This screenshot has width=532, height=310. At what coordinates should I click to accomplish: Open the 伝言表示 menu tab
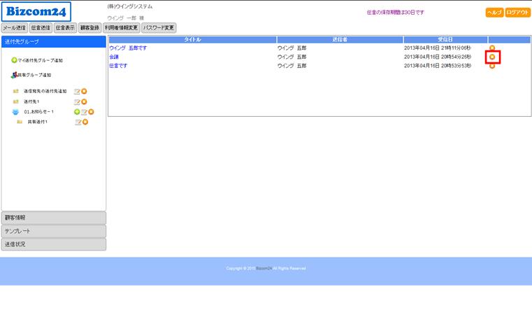click(x=64, y=28)
